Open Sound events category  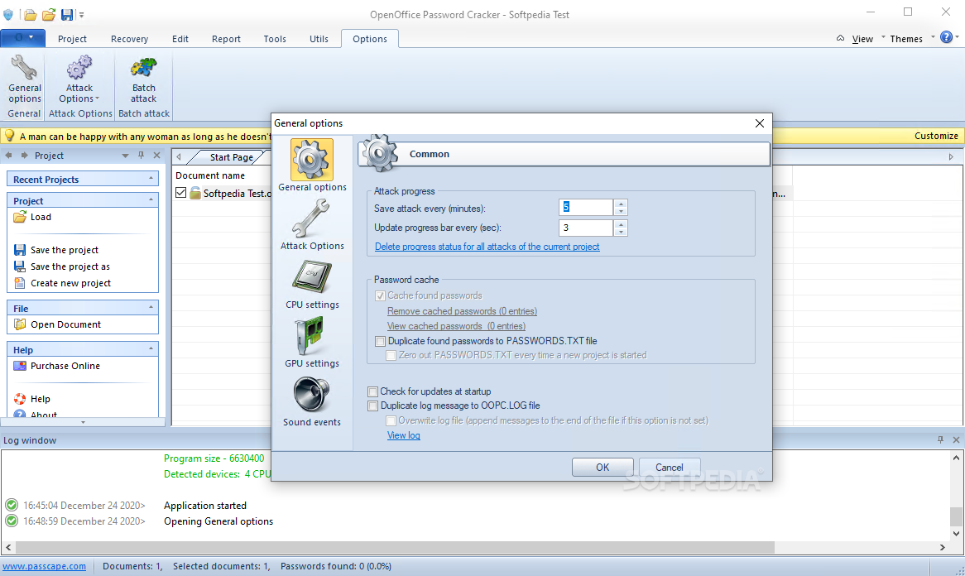(312, 401)
